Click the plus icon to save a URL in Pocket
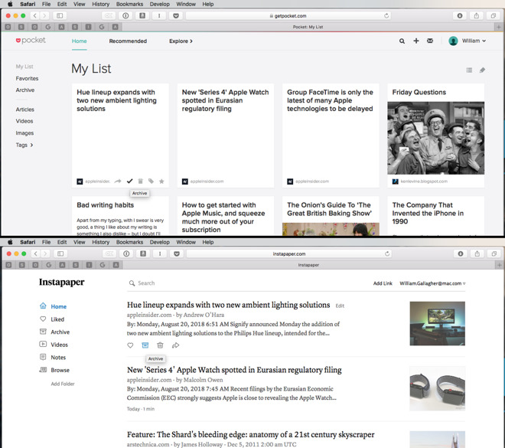The height and width of the screenshot is (448, 505). 416,41
